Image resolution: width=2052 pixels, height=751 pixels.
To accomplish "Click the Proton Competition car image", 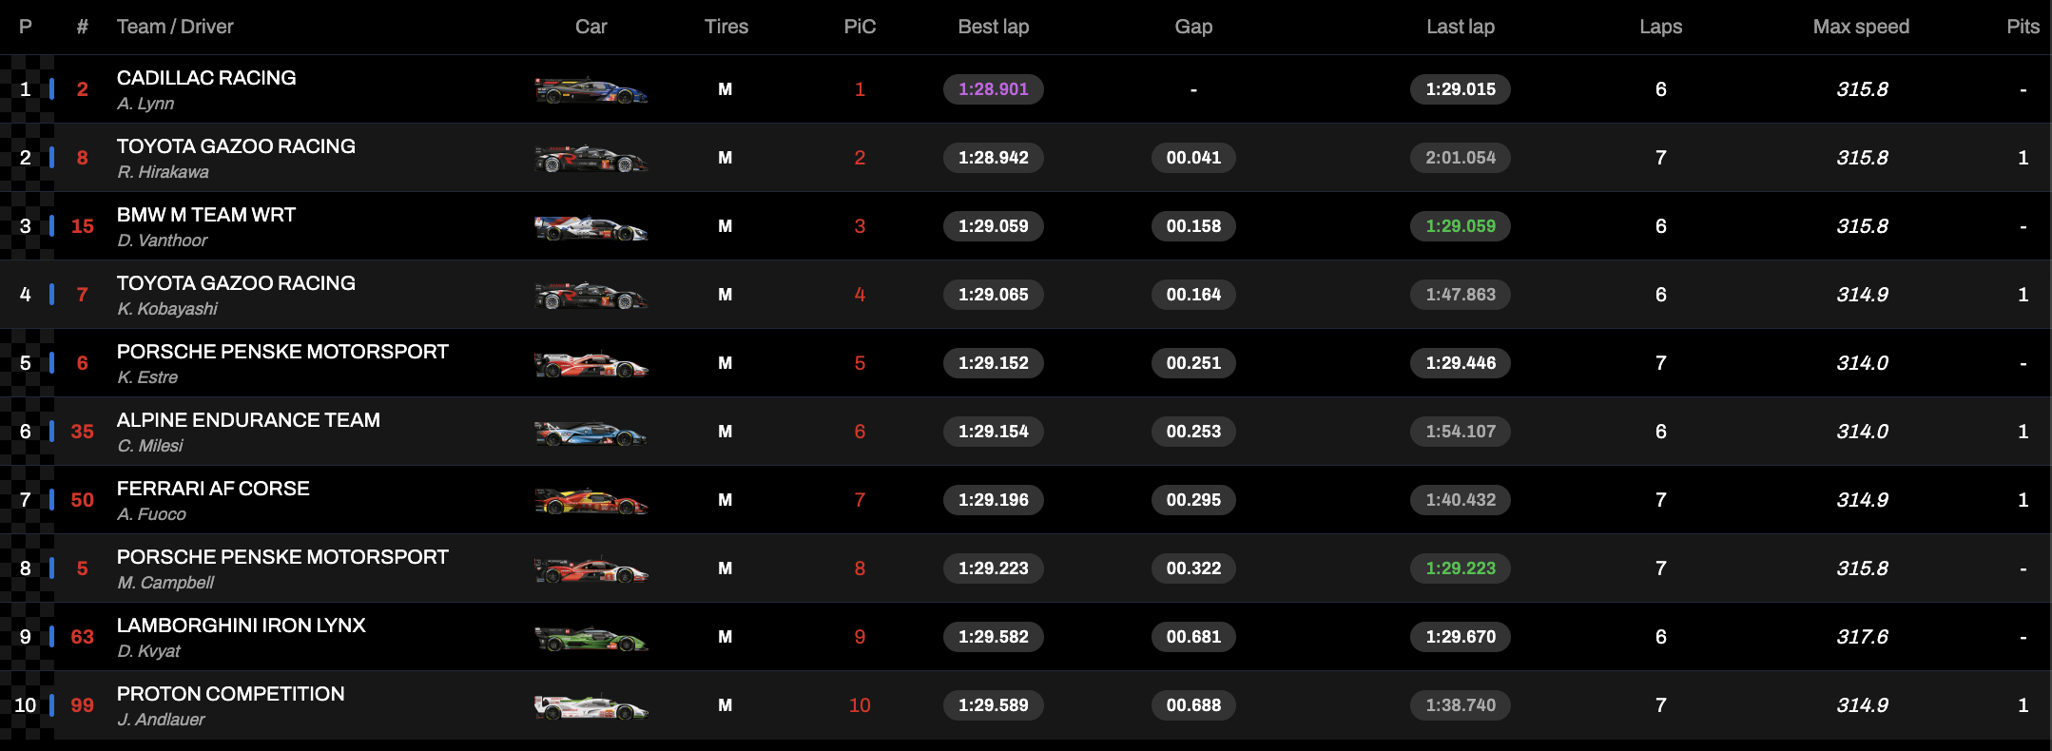I will [x=590, y=706].
